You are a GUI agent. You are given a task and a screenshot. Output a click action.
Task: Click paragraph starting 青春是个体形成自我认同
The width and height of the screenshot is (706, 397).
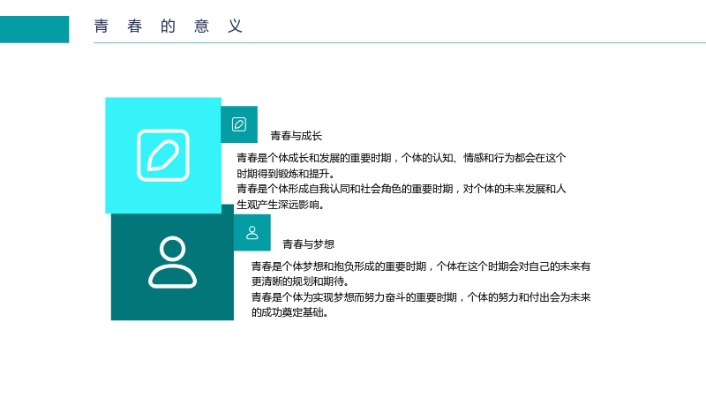[x=402, y=197]
